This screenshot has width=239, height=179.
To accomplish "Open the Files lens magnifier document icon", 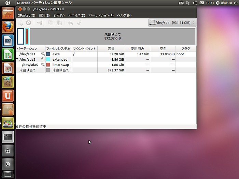I will click(x=8, y=164).
